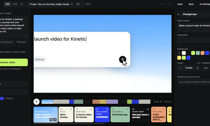
Task: Pick the blue swatch beside the orange swatch
Action: [x=207, y=53]
